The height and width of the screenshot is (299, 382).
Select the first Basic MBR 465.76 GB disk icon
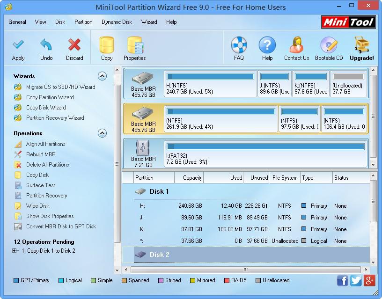click(x=143, y=78)
